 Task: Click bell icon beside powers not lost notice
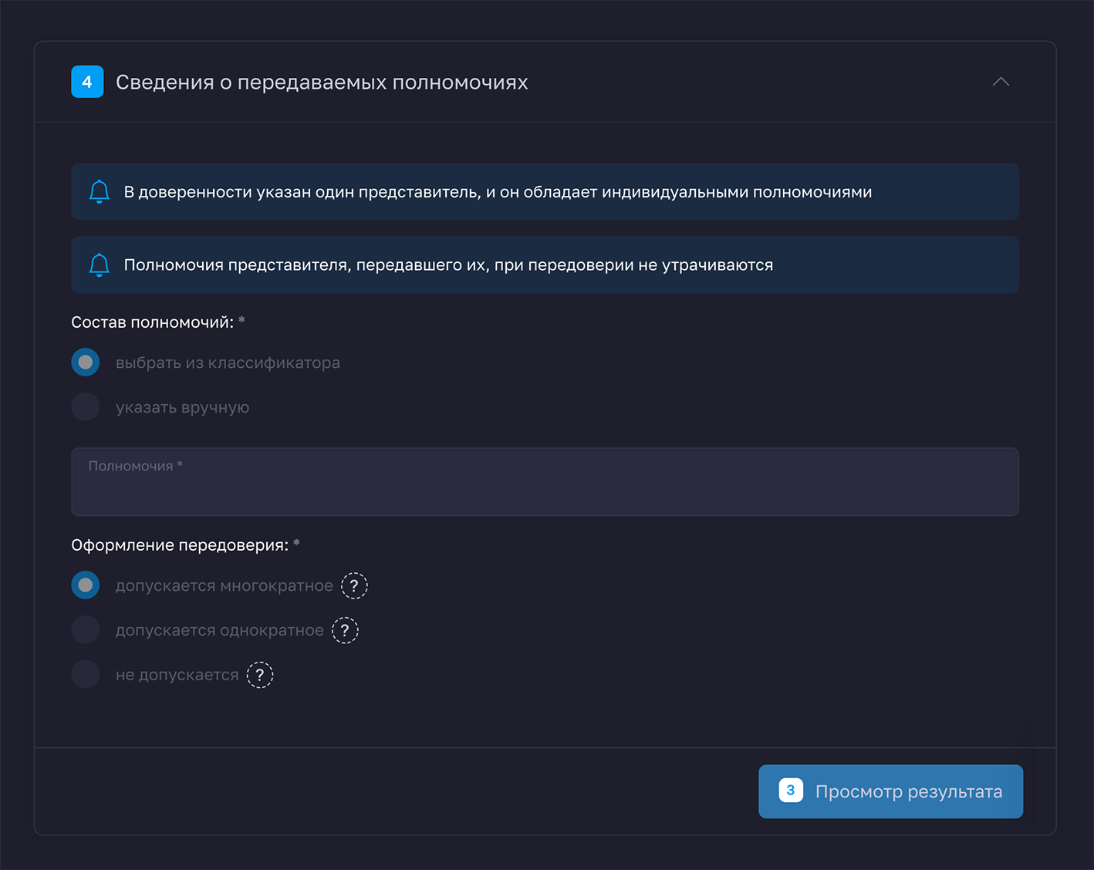pos(99,265)
